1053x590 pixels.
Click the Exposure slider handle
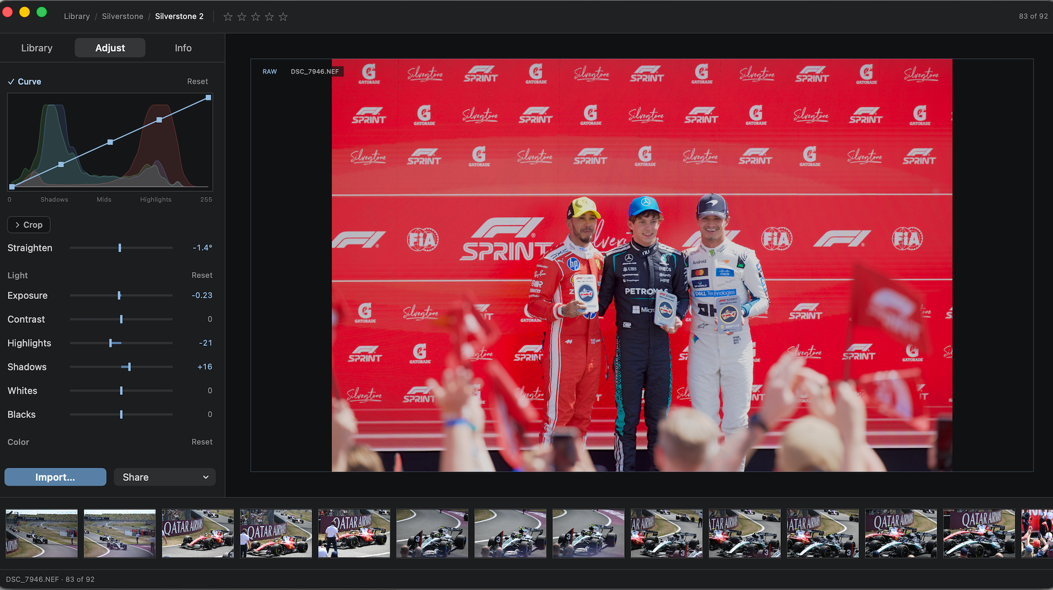coord(119,296)
